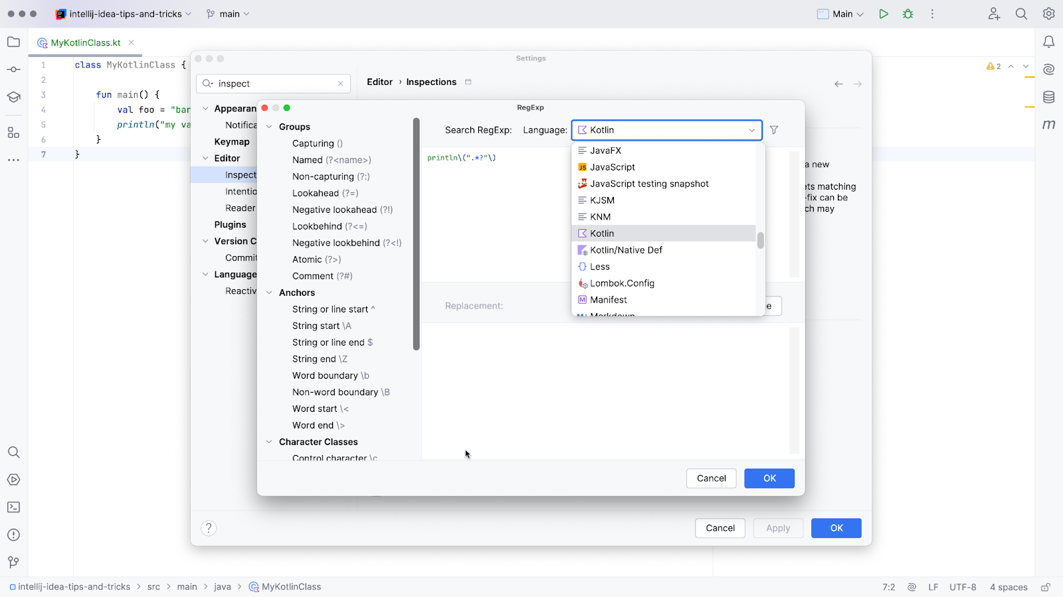
Task: Collapse the Character Classes section
Action: point(269,442)
